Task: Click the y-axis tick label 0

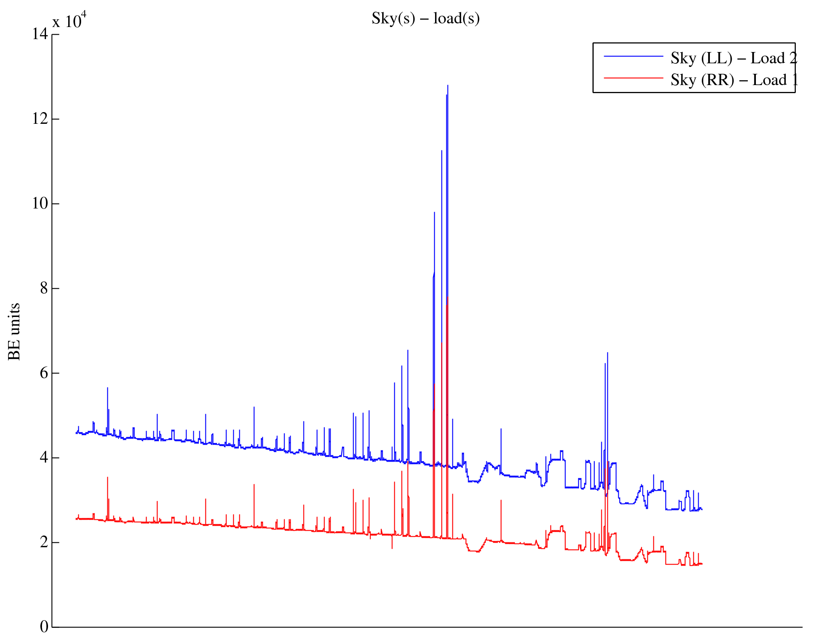Action: [44, 627]
